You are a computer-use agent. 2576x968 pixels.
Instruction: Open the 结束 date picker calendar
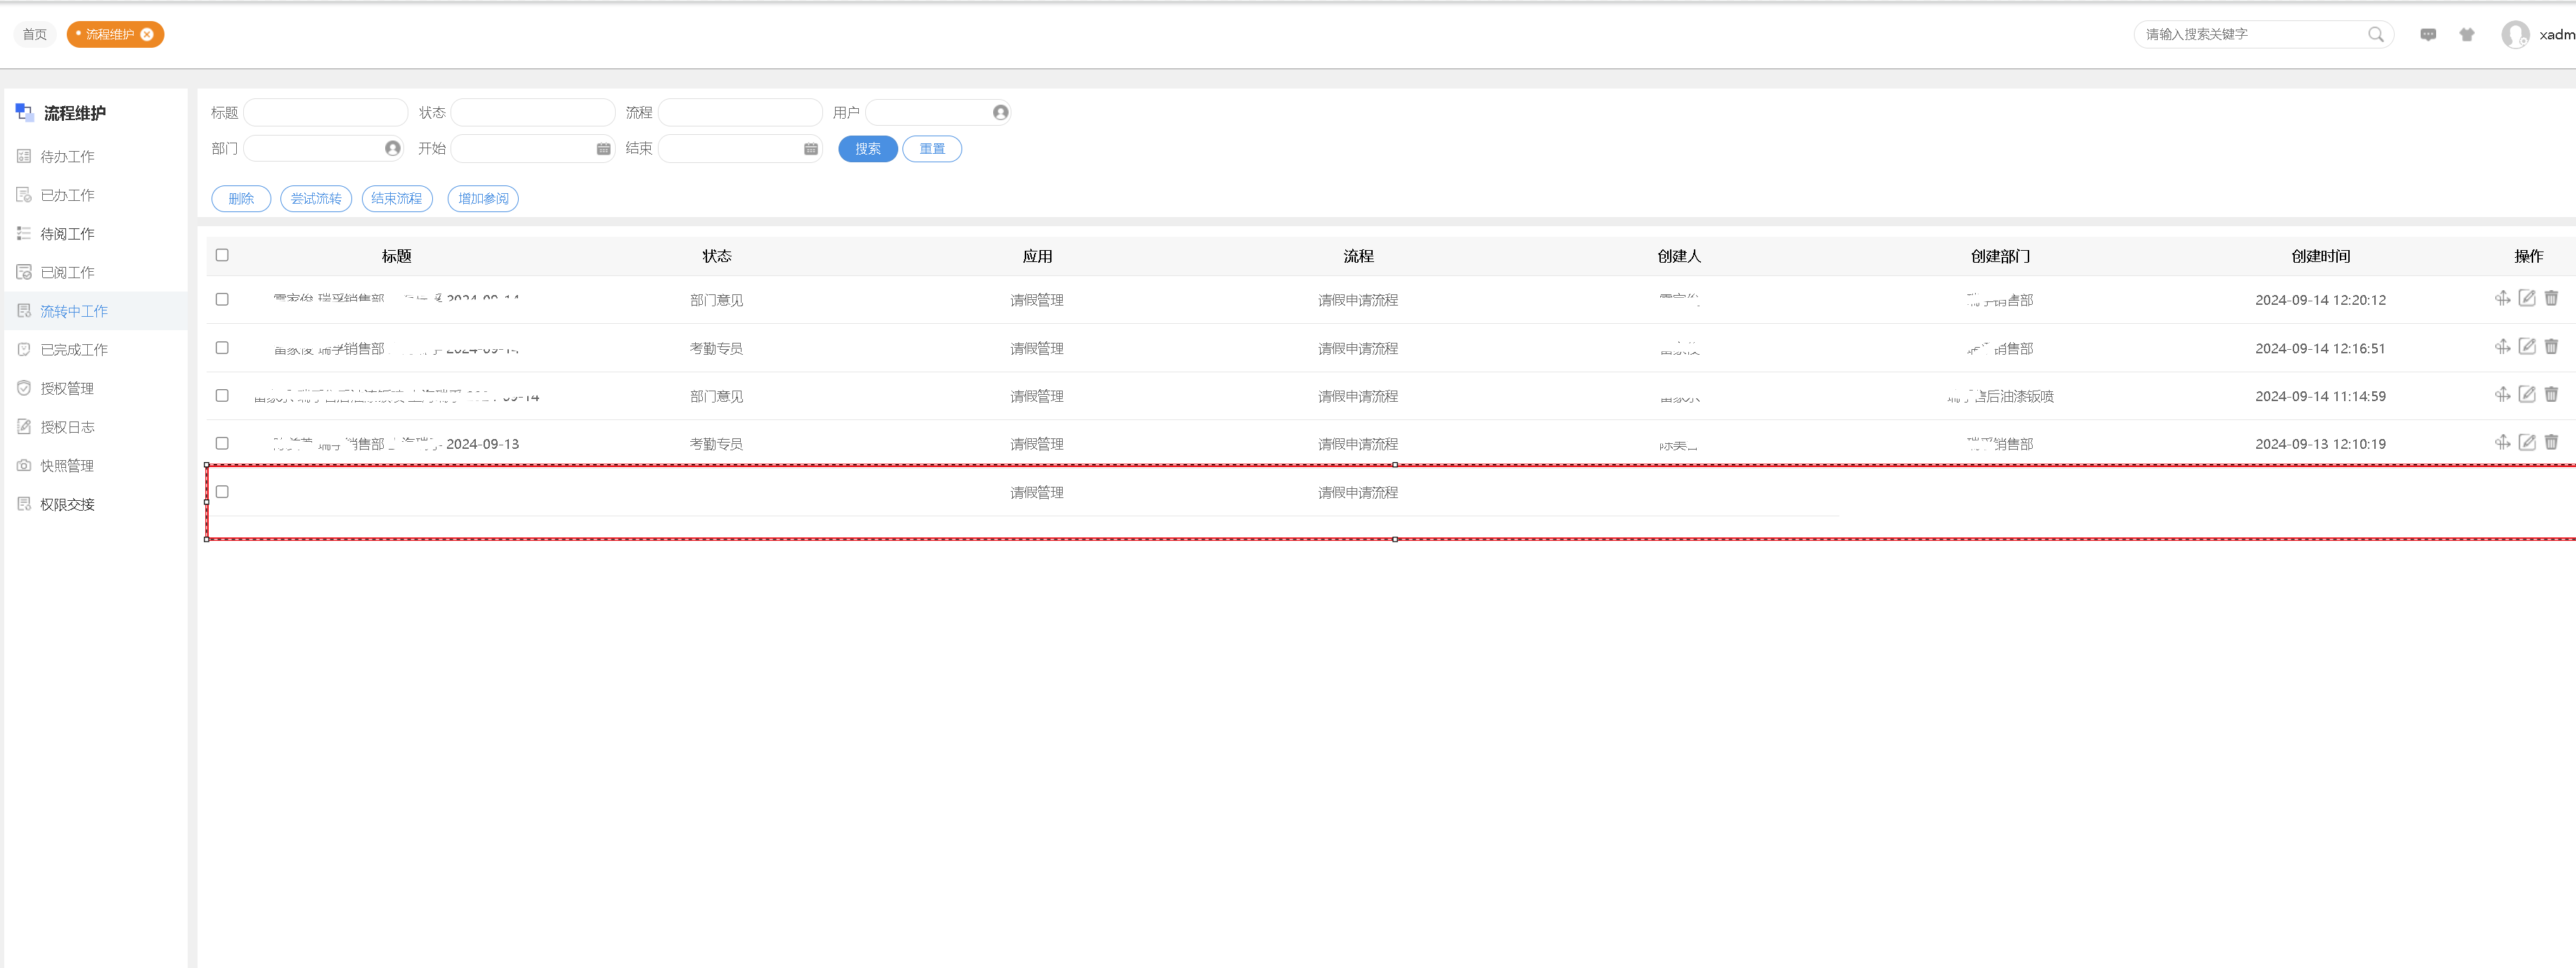[x=810, y=149]
